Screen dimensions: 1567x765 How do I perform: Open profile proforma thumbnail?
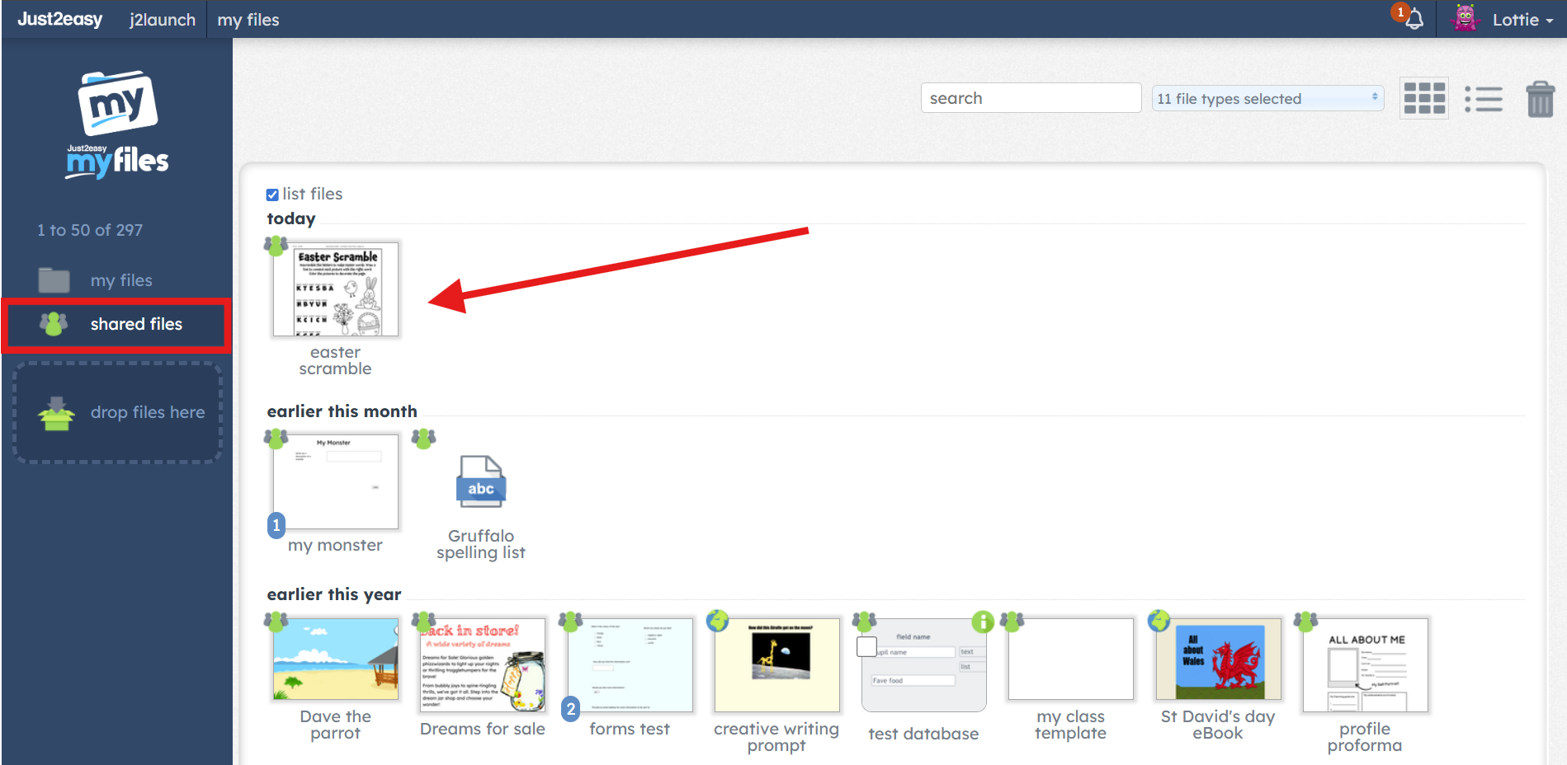[x=1365, y=665]
